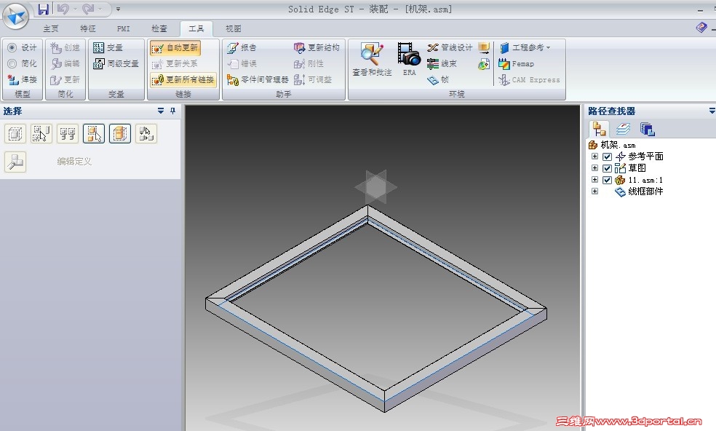Switch to the 主页 ribbon tab

(x=51, y=29)
